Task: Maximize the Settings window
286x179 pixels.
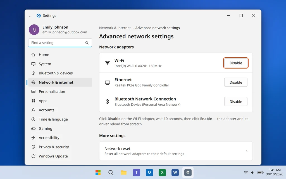Action: pos(241,16)
